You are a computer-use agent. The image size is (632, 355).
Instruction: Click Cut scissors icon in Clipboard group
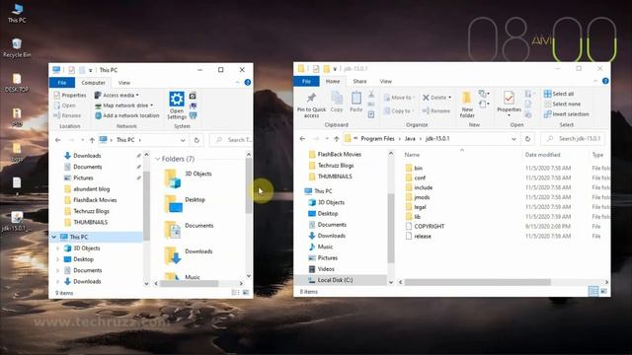371,95
